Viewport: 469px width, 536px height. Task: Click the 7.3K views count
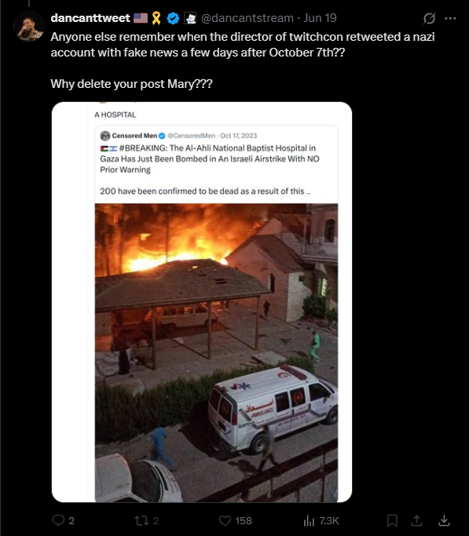pyautogui.click(x=329, y=520)
